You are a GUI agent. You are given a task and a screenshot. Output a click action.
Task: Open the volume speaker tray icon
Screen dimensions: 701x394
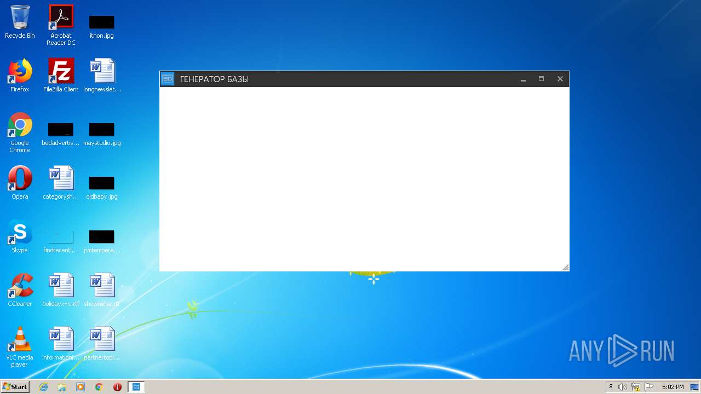(x=623, y=387)
